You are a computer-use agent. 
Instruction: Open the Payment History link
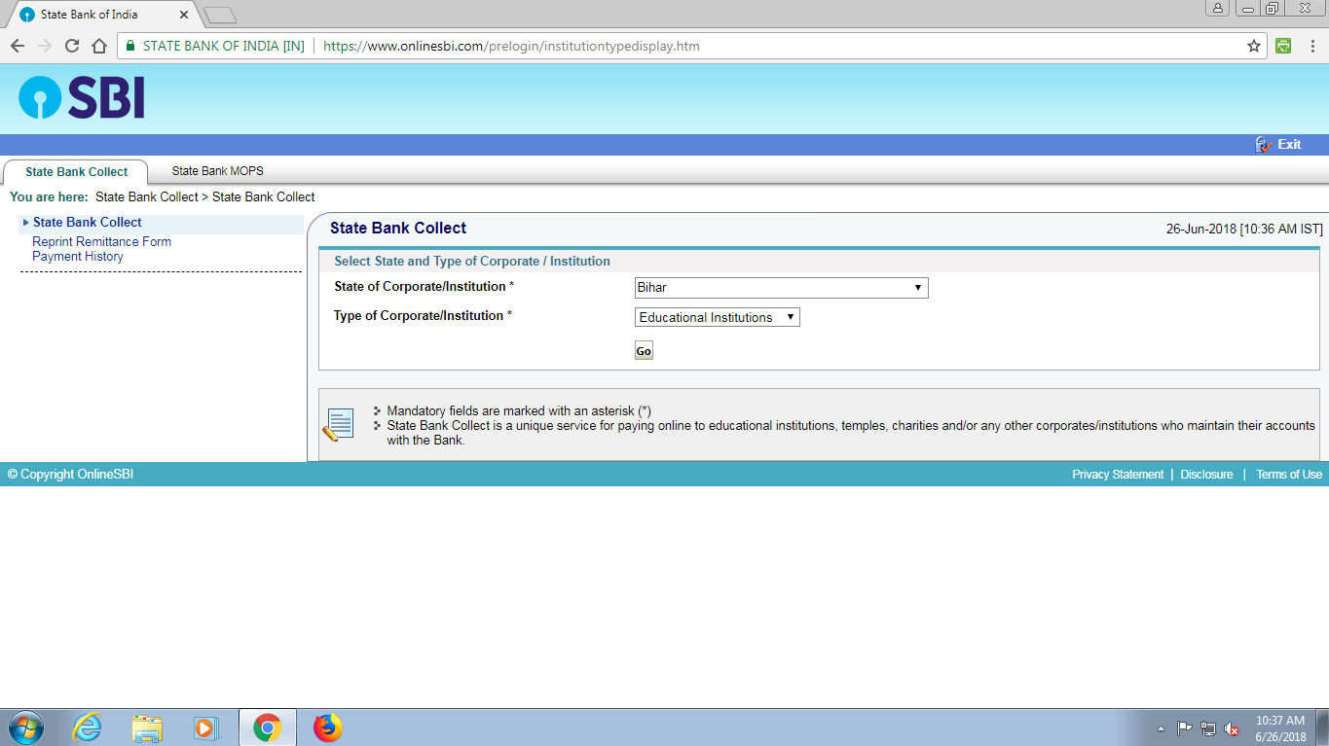click(x=78, y=257)
